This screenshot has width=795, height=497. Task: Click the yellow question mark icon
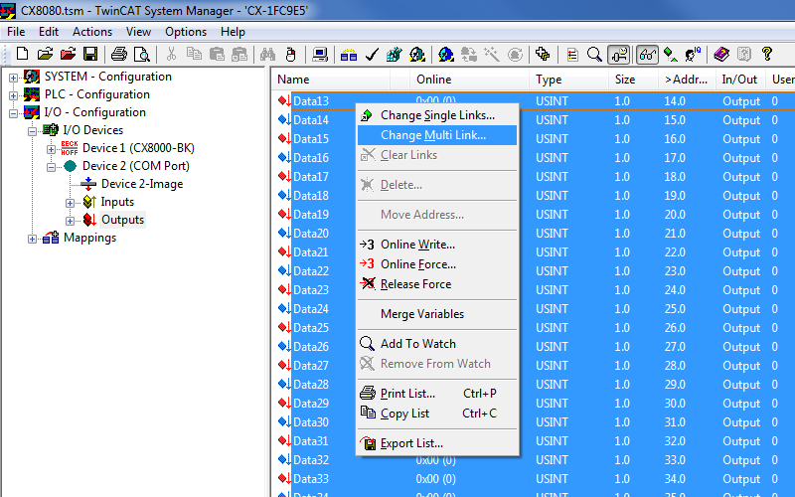point(767,54)
